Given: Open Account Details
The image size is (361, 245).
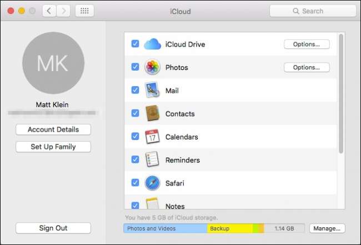Looking at the screenshot, I should (x=53, y=129).
